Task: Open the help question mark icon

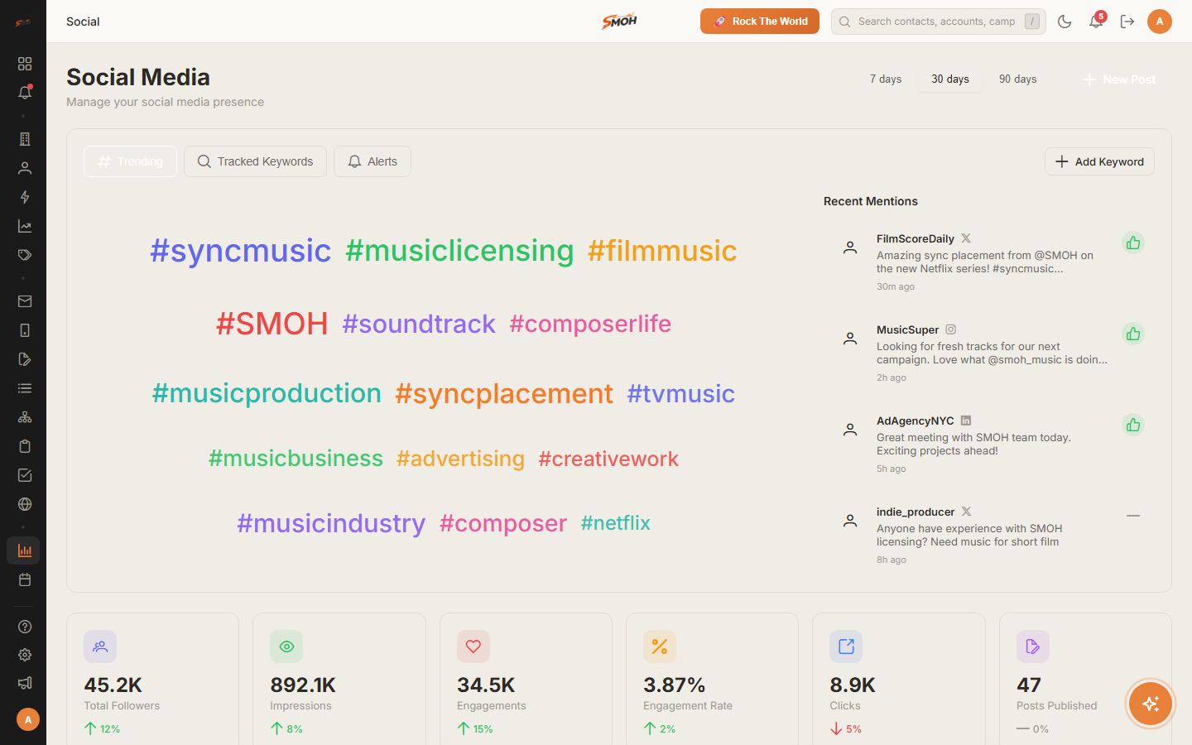Action: [25, 627]
